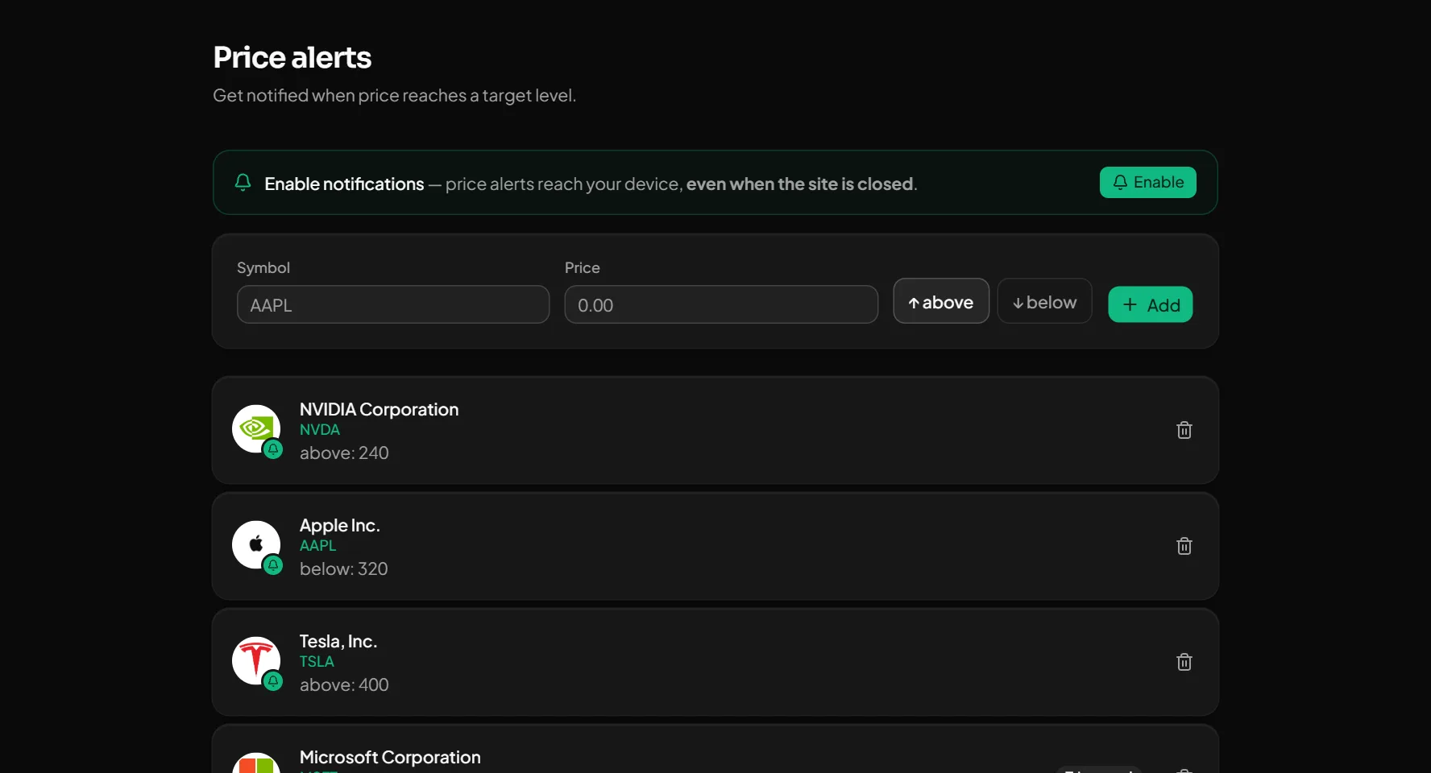Click the 'above: 400' alert condition

344,685
